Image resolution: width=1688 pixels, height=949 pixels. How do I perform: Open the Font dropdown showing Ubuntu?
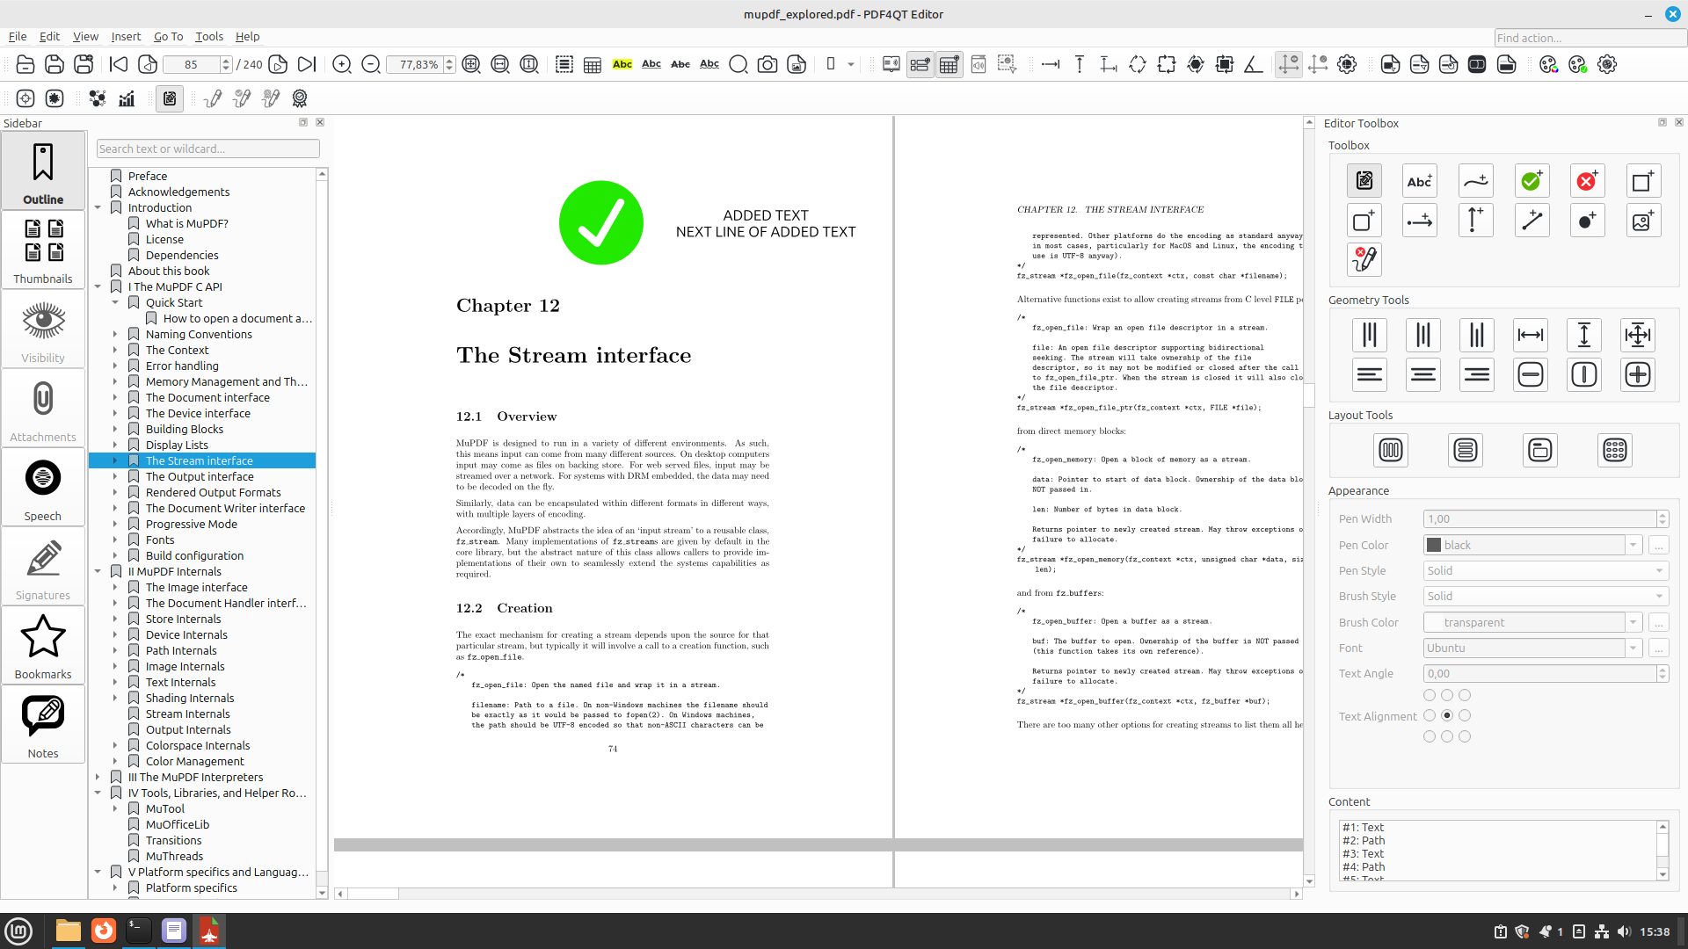click(x=1532, y=648)
